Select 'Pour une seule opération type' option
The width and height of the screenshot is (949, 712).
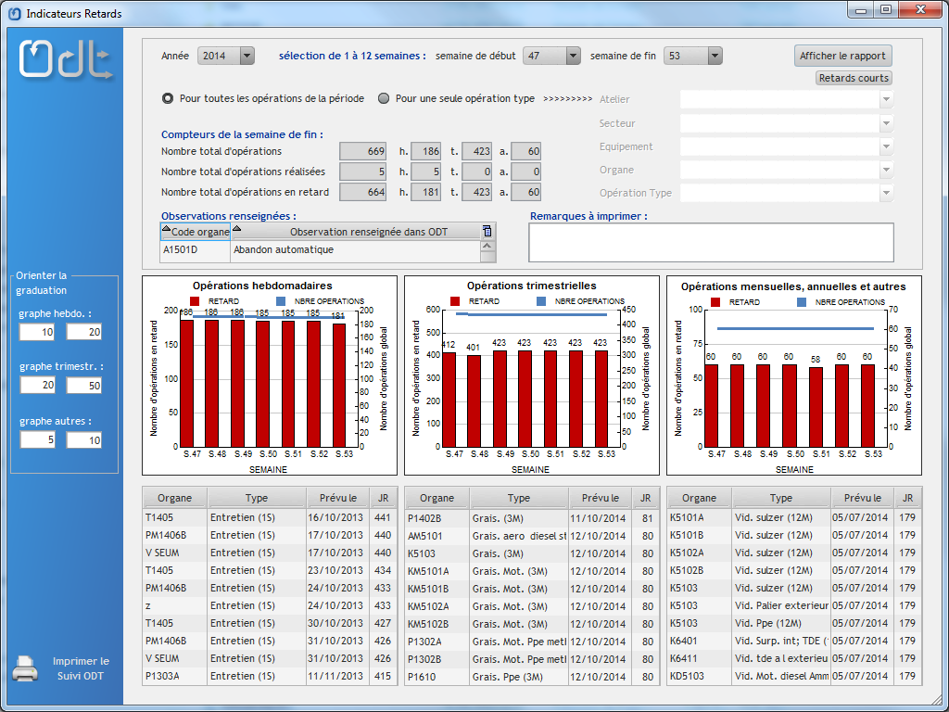[x=384, y=98]
